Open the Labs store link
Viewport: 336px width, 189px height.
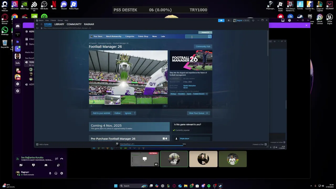(x=163, y=36)
